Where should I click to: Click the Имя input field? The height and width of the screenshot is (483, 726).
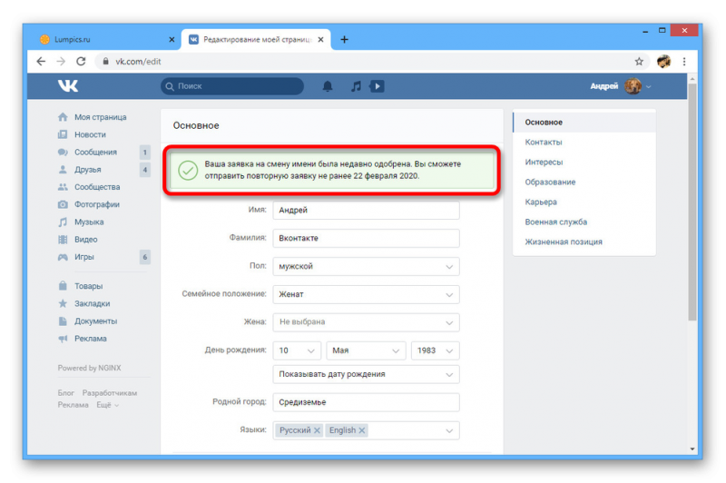click(366, 211)
